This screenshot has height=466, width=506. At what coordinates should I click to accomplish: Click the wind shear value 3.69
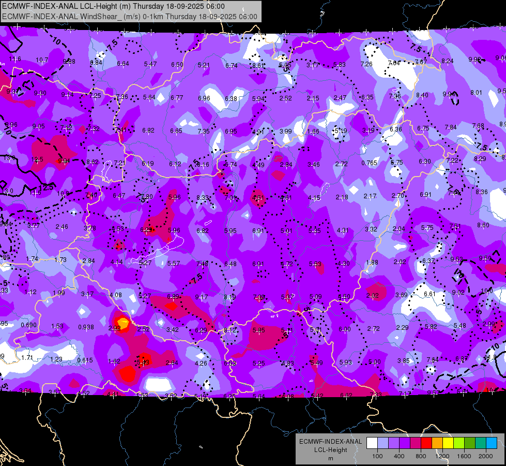402,295
